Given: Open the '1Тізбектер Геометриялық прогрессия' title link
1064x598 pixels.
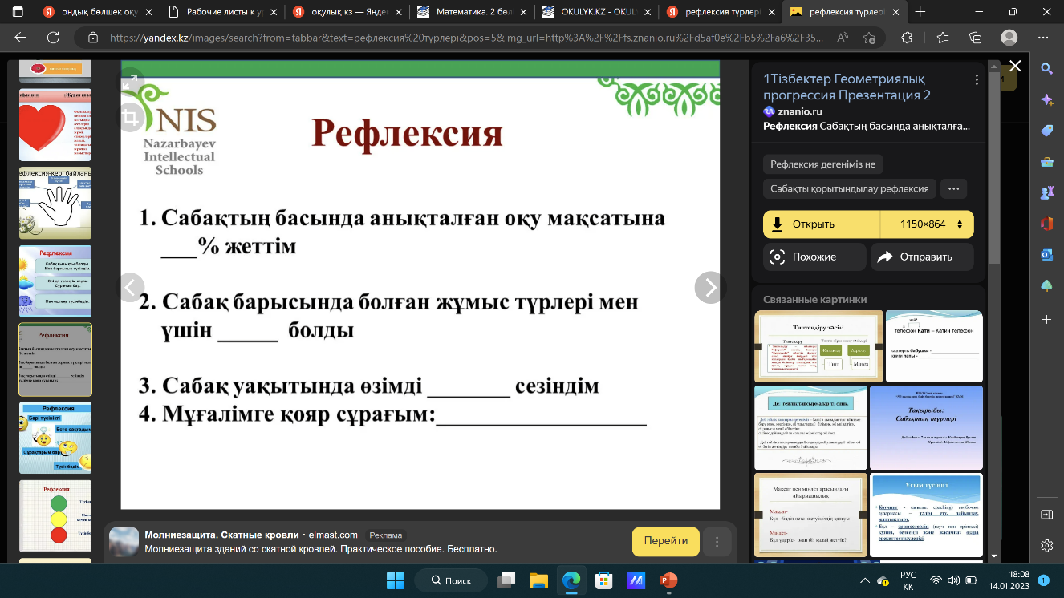Looking at the screenshot, I should 847,87.
